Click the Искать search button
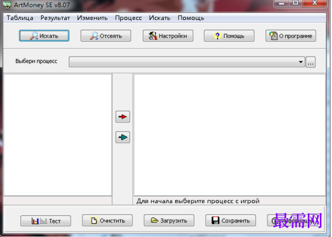 click(44, 36)
